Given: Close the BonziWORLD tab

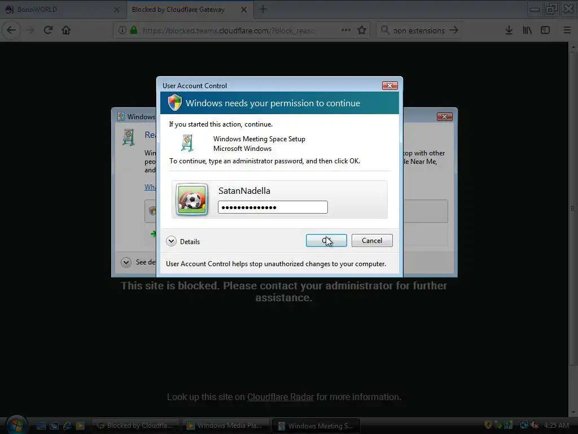Looking at the screenshot, I should click(117, 10).
